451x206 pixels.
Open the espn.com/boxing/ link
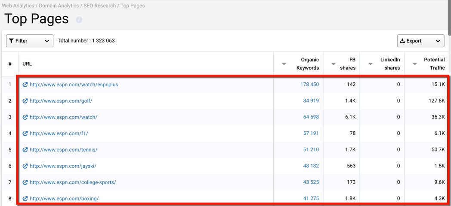(x=64, y=199)
